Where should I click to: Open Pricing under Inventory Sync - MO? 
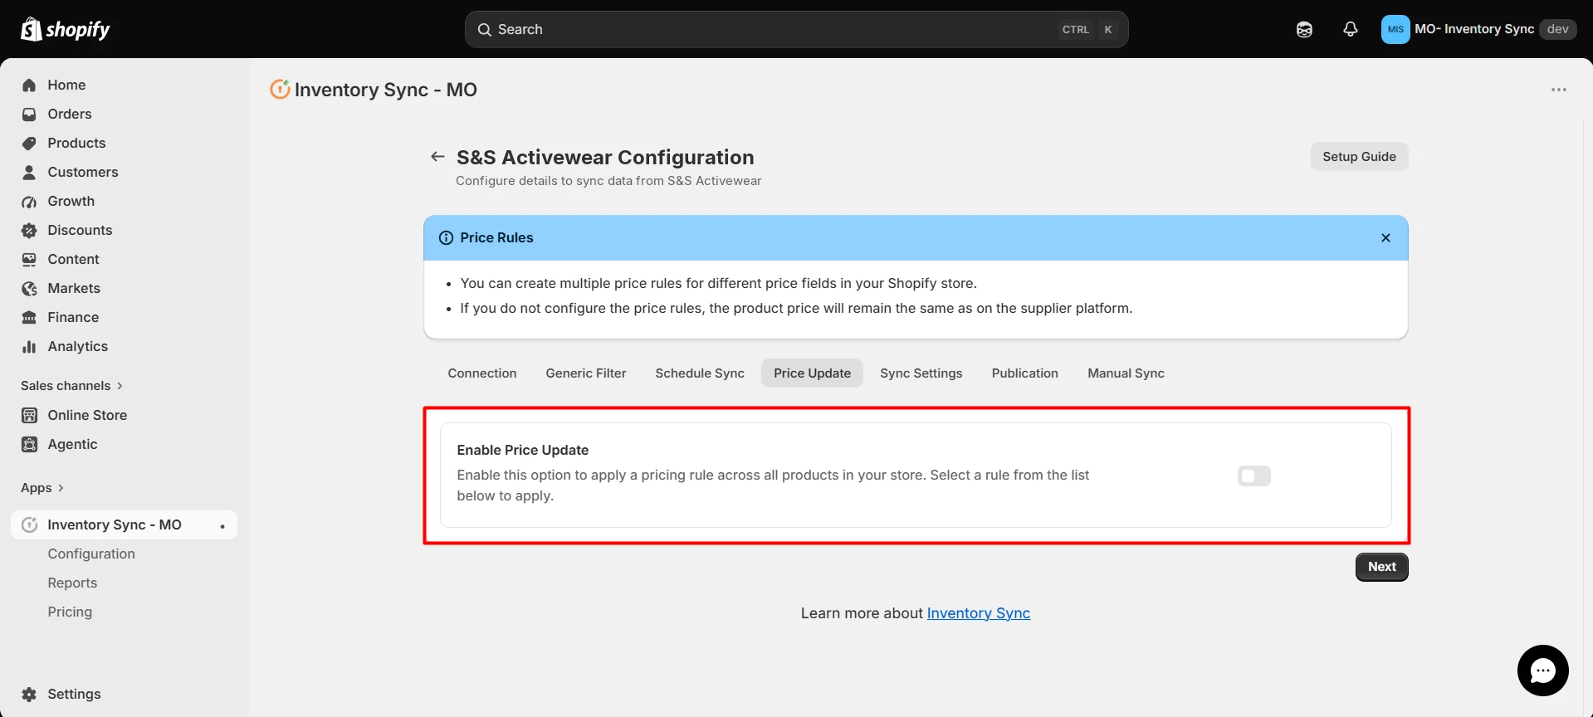pyautogui.click(x=70, y=612)
